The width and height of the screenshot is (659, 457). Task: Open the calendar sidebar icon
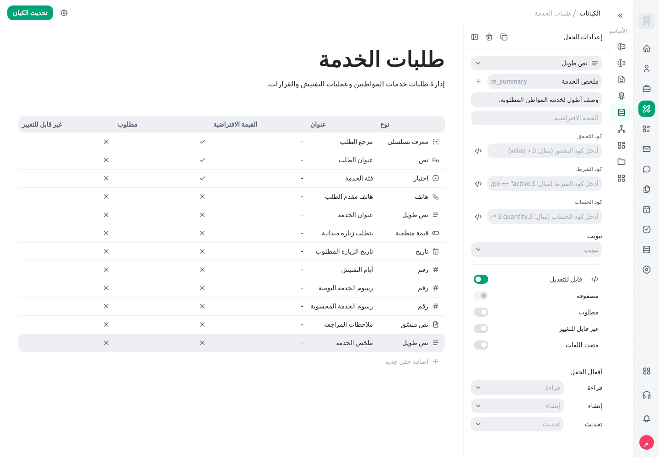(x=647, y=209)
